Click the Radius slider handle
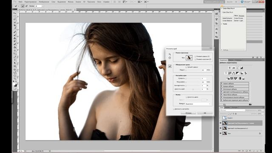The image size is (272, 153). tap(186, 70)
